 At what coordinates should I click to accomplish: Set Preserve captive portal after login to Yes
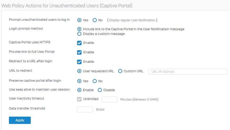[x=79, y=81]
